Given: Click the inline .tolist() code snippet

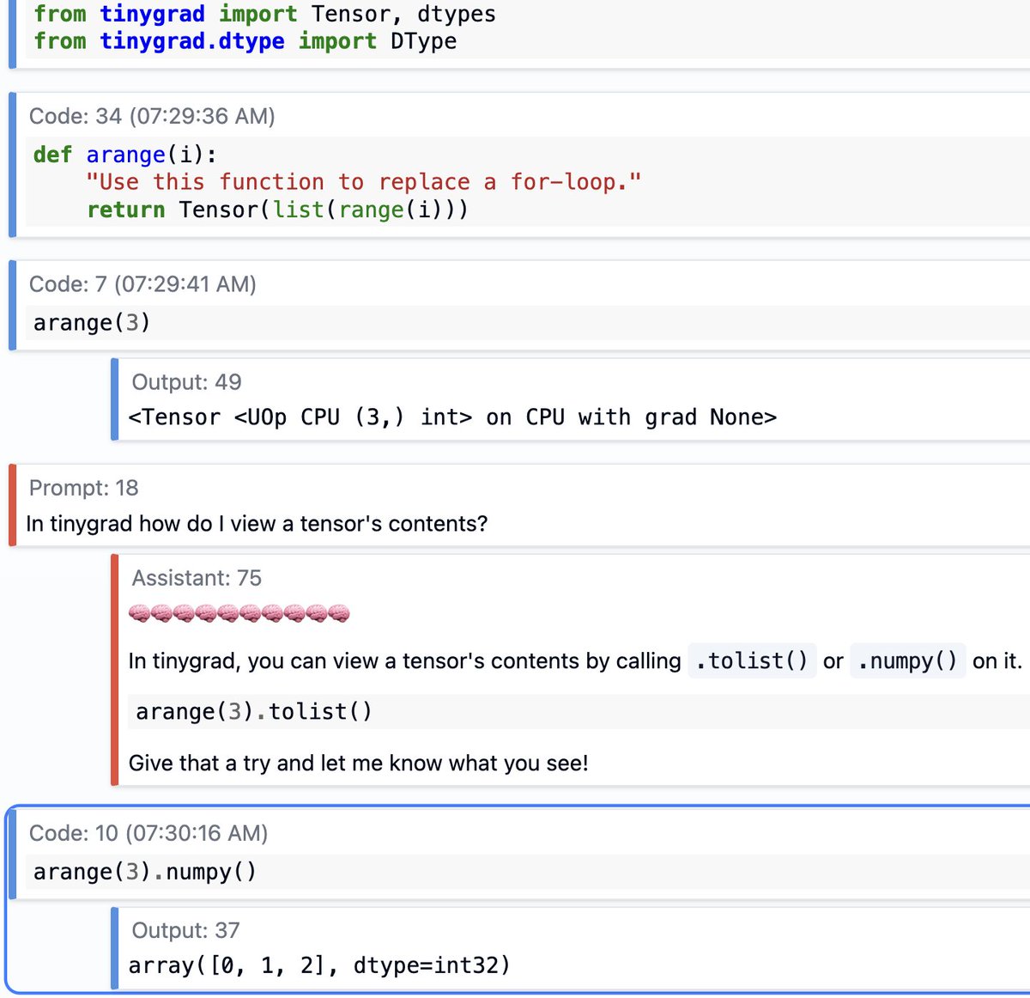Looking at the screenshot, I should click(x=752, y=661).
